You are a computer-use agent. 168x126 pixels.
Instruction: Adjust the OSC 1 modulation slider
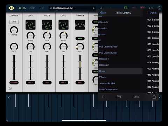[x=30, y=68]
